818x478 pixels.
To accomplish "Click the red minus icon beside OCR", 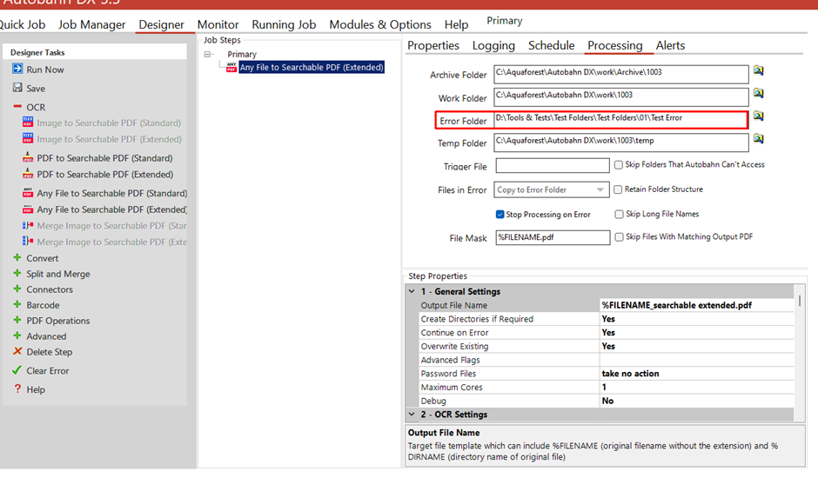I will (17, 106).
